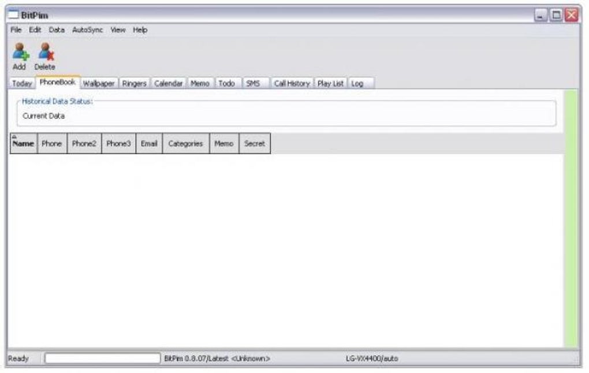Close the BitPim window
The image size is (589, 373).
pyautogui.click(x=571, y=15)
